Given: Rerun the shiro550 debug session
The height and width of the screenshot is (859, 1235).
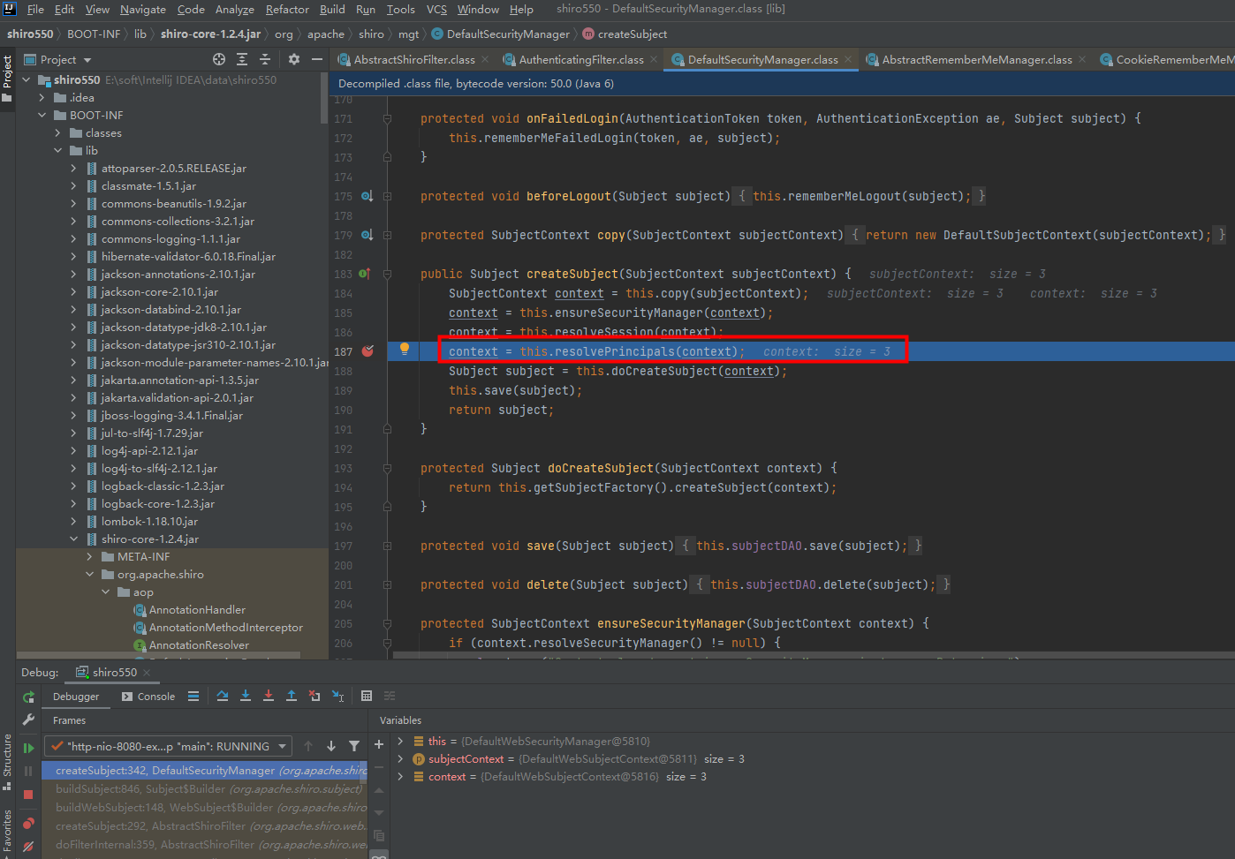Looking at the screenshot, I should click(28, 697).
